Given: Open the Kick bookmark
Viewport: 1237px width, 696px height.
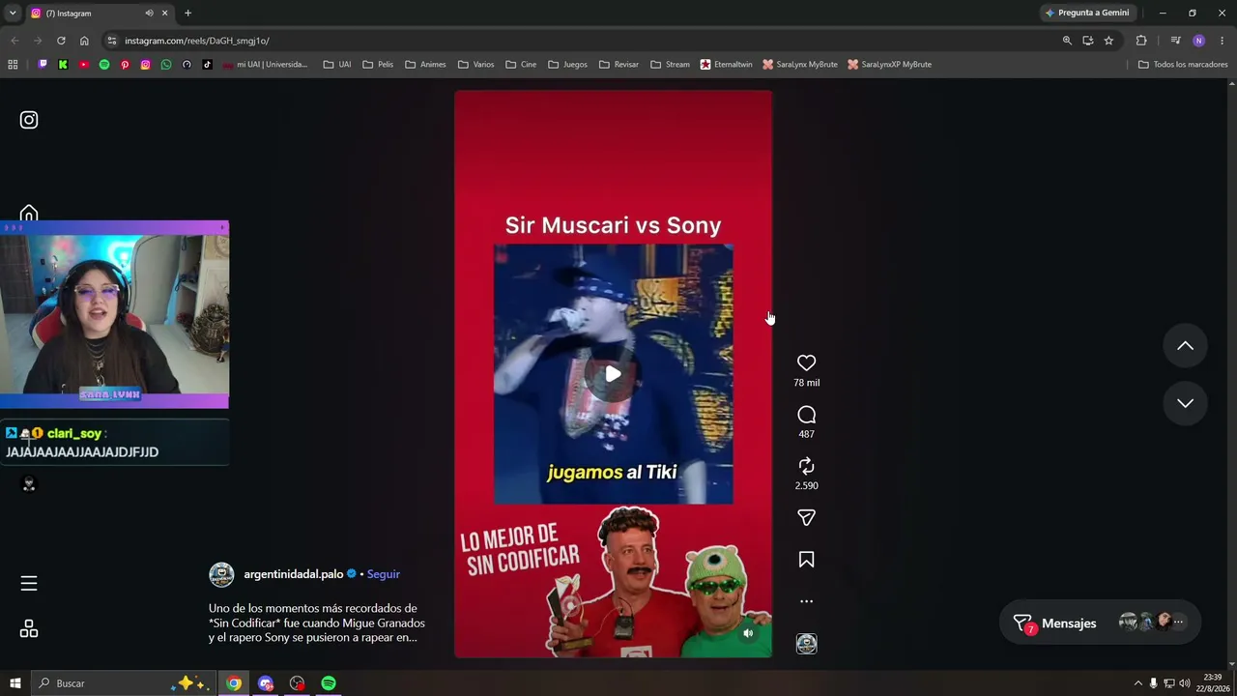Looking at the screenshot, I should (63, 65).
